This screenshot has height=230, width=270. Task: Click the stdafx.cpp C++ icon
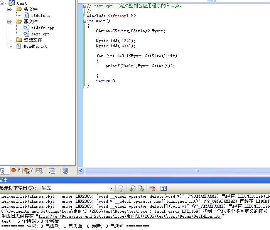[x=26, y=28]
